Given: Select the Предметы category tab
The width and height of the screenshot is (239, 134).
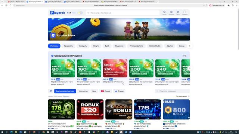Looking at the screenshot, I should 68,46.
